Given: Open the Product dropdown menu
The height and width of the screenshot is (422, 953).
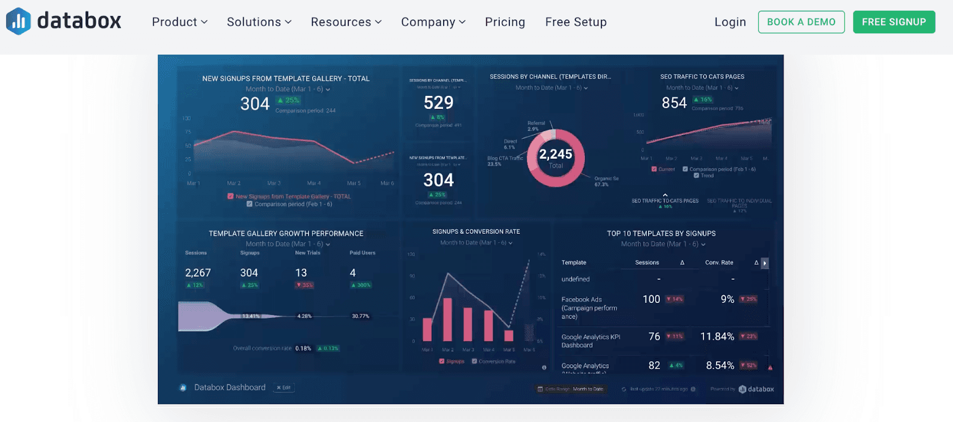Looking at the screenshot, I should click(x=179, y=22).
